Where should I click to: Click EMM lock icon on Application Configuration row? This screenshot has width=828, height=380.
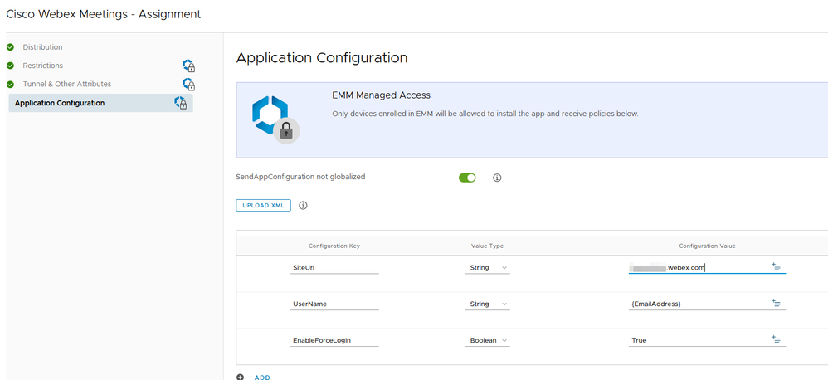click(181, 103)
